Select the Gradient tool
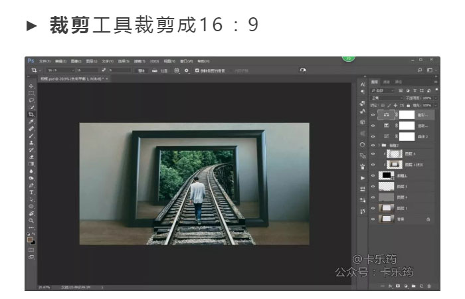Screen dimensions: 465x299 31,164
